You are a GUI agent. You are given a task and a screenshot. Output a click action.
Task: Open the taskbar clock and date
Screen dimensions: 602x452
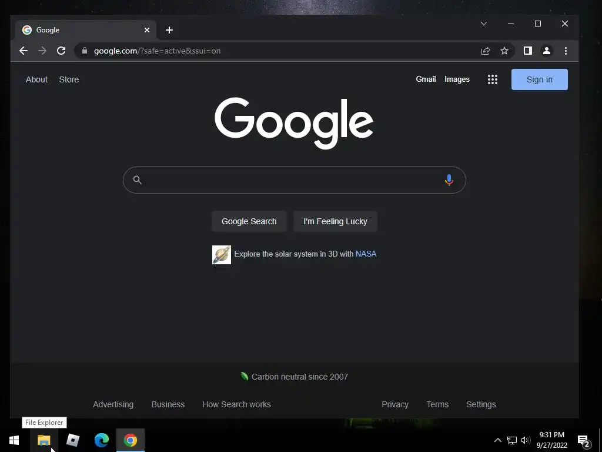(551, 440)
